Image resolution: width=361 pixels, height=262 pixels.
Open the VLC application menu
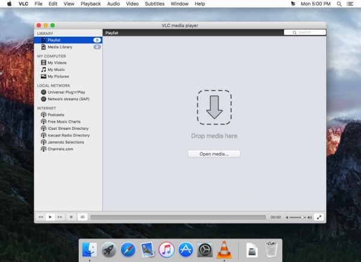[x=23, y=4]
